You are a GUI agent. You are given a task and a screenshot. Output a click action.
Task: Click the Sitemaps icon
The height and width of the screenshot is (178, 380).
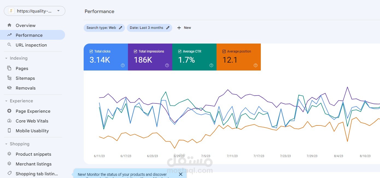[x=9, y=78]
